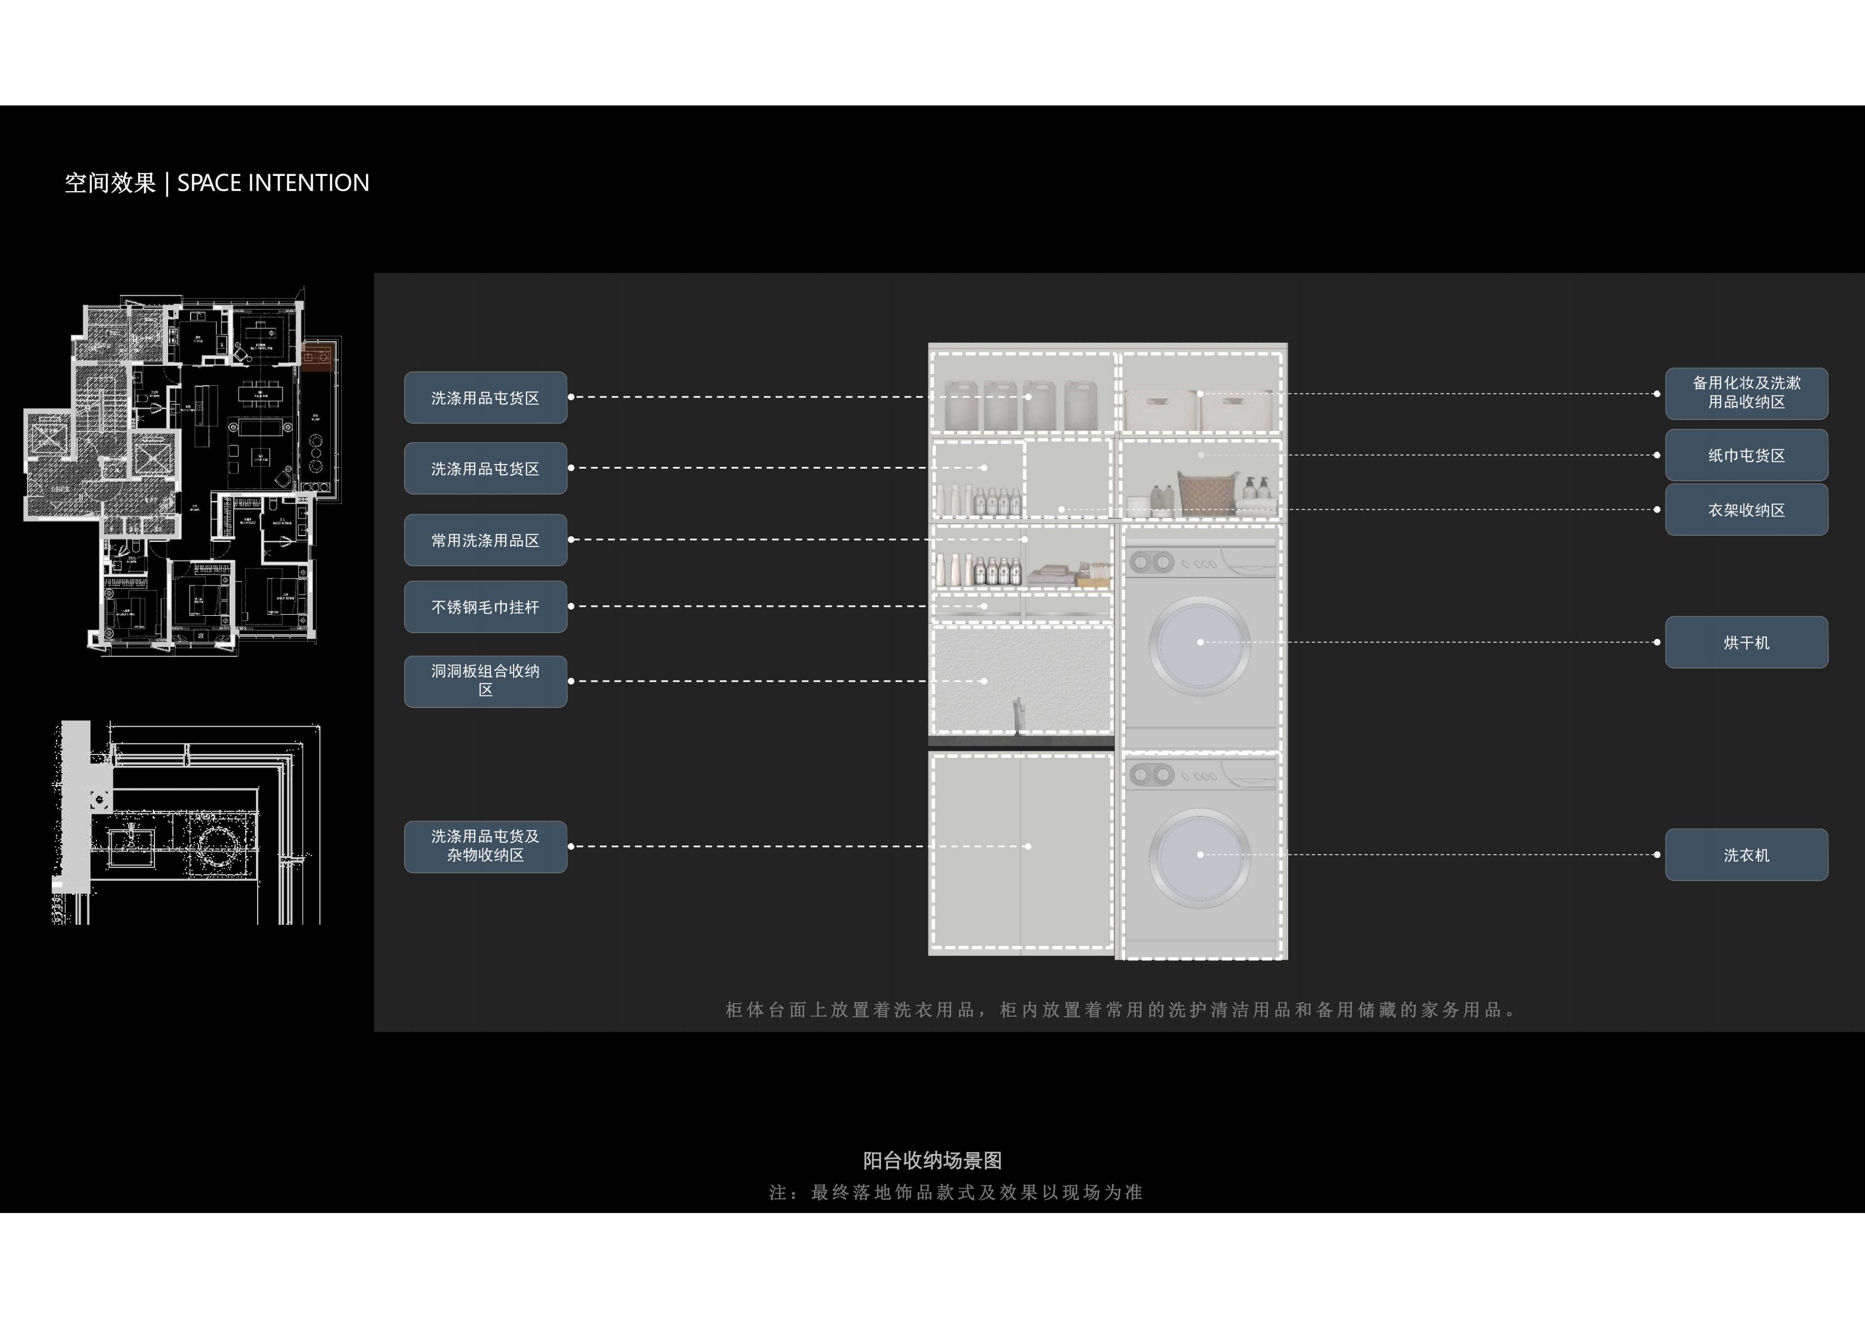1865x1319 pixels.
Task: Click the woven basket on the shelf
Action: coord(1206,493)
